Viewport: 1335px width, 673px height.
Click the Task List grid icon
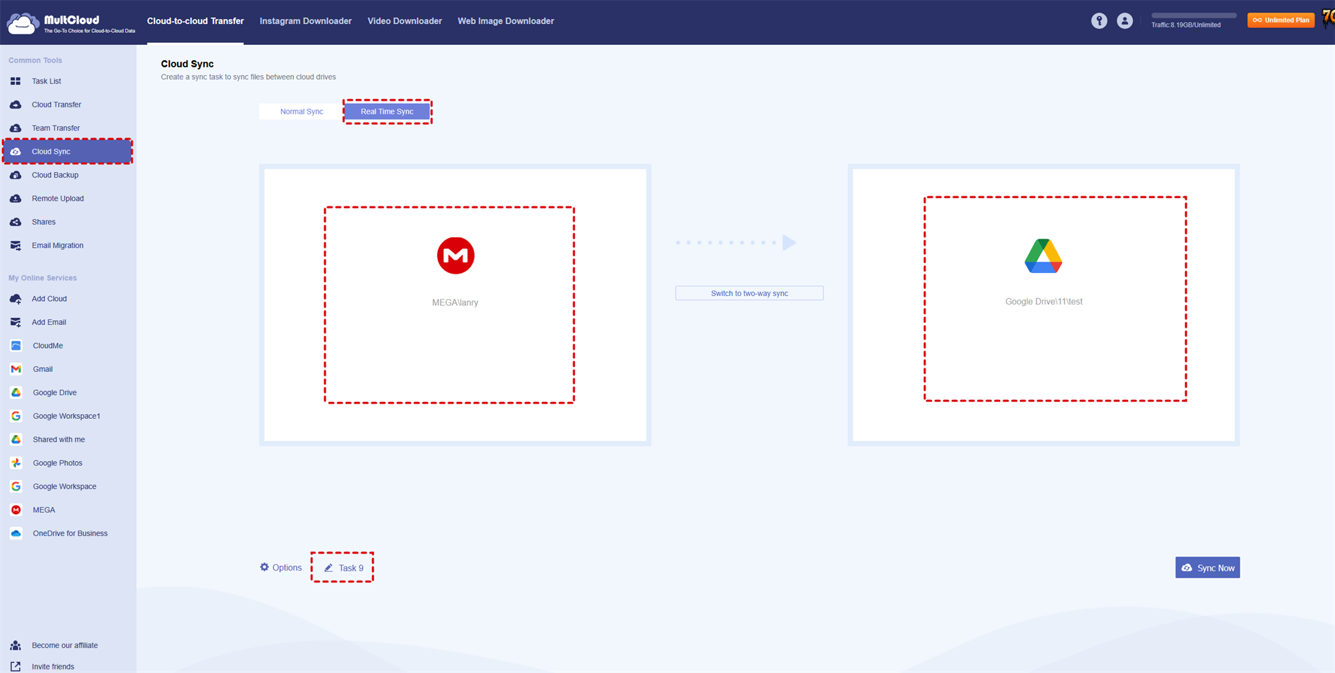point(15,81)
